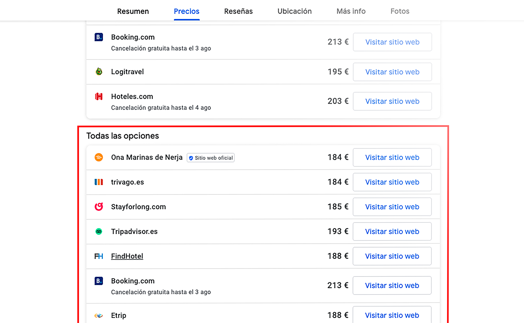
Task: Click the Etrip provider name
Action: (x=119, y=315)
